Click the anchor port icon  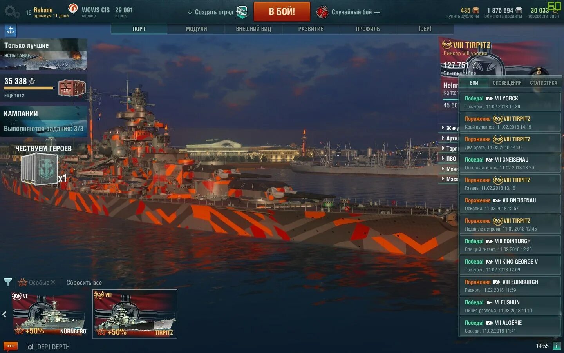point(10,30)
